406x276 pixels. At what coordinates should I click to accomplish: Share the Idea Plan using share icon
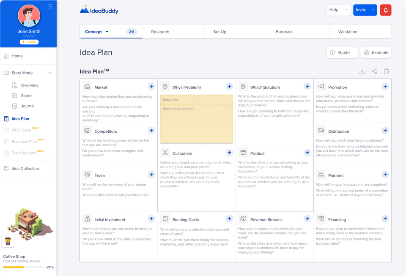coord(374,71)
